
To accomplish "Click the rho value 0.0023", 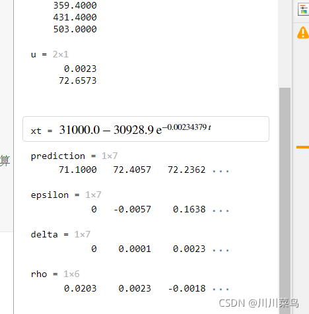I will (x=135, y=288).
